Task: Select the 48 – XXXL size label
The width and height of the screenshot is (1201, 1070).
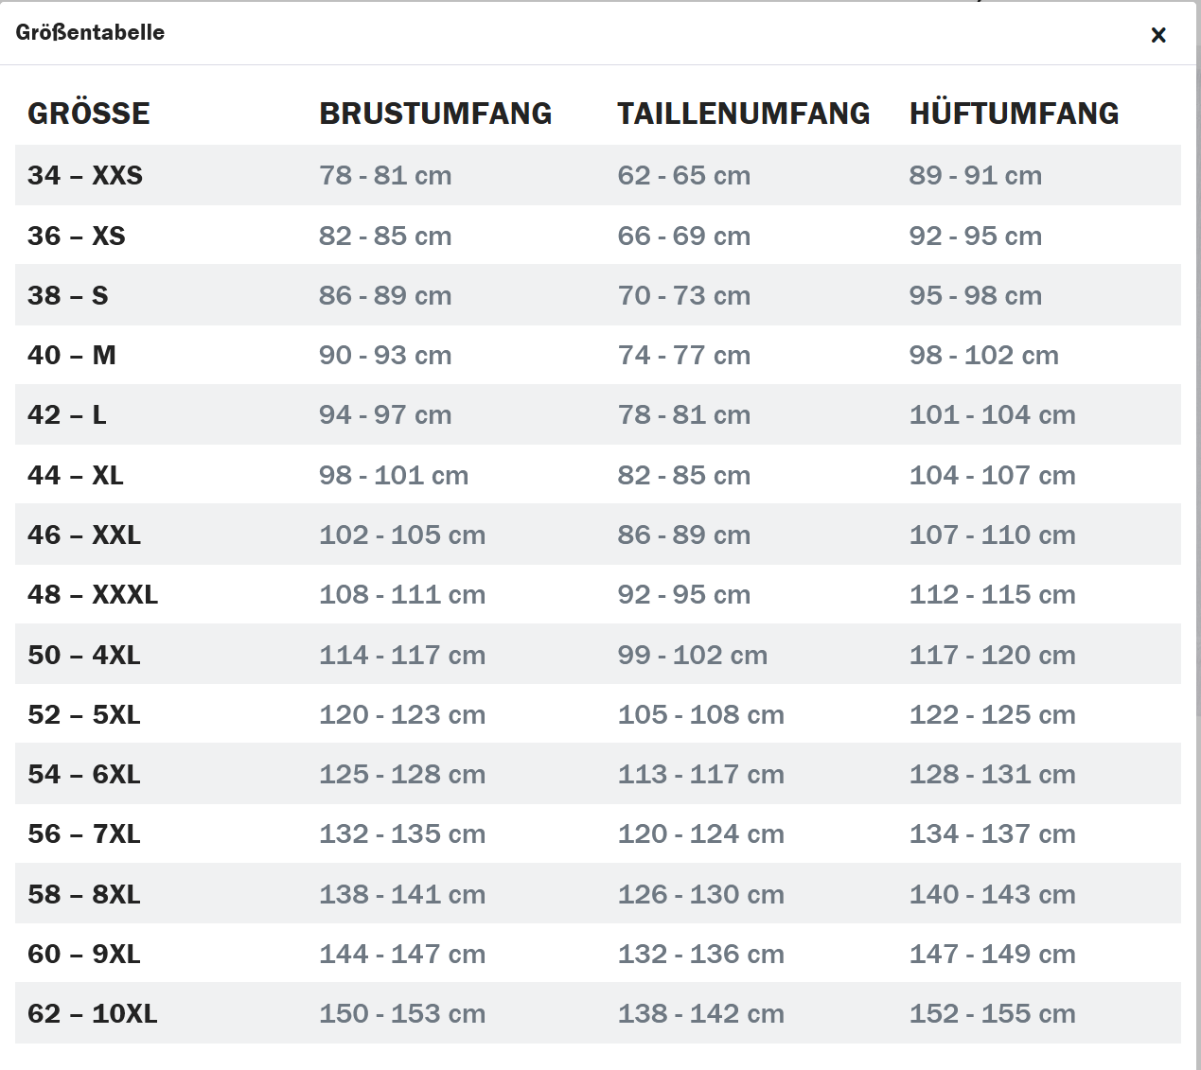Action: [x=93, y=594]
